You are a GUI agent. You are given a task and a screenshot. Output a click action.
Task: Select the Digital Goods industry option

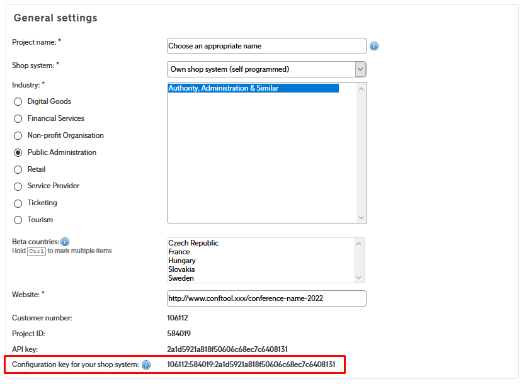(18, 101)
